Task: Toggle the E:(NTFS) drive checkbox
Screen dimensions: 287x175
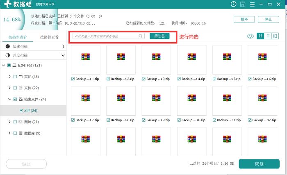Action: [9, 65]
